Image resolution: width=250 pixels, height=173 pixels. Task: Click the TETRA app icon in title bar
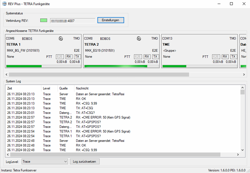[4, 4]
